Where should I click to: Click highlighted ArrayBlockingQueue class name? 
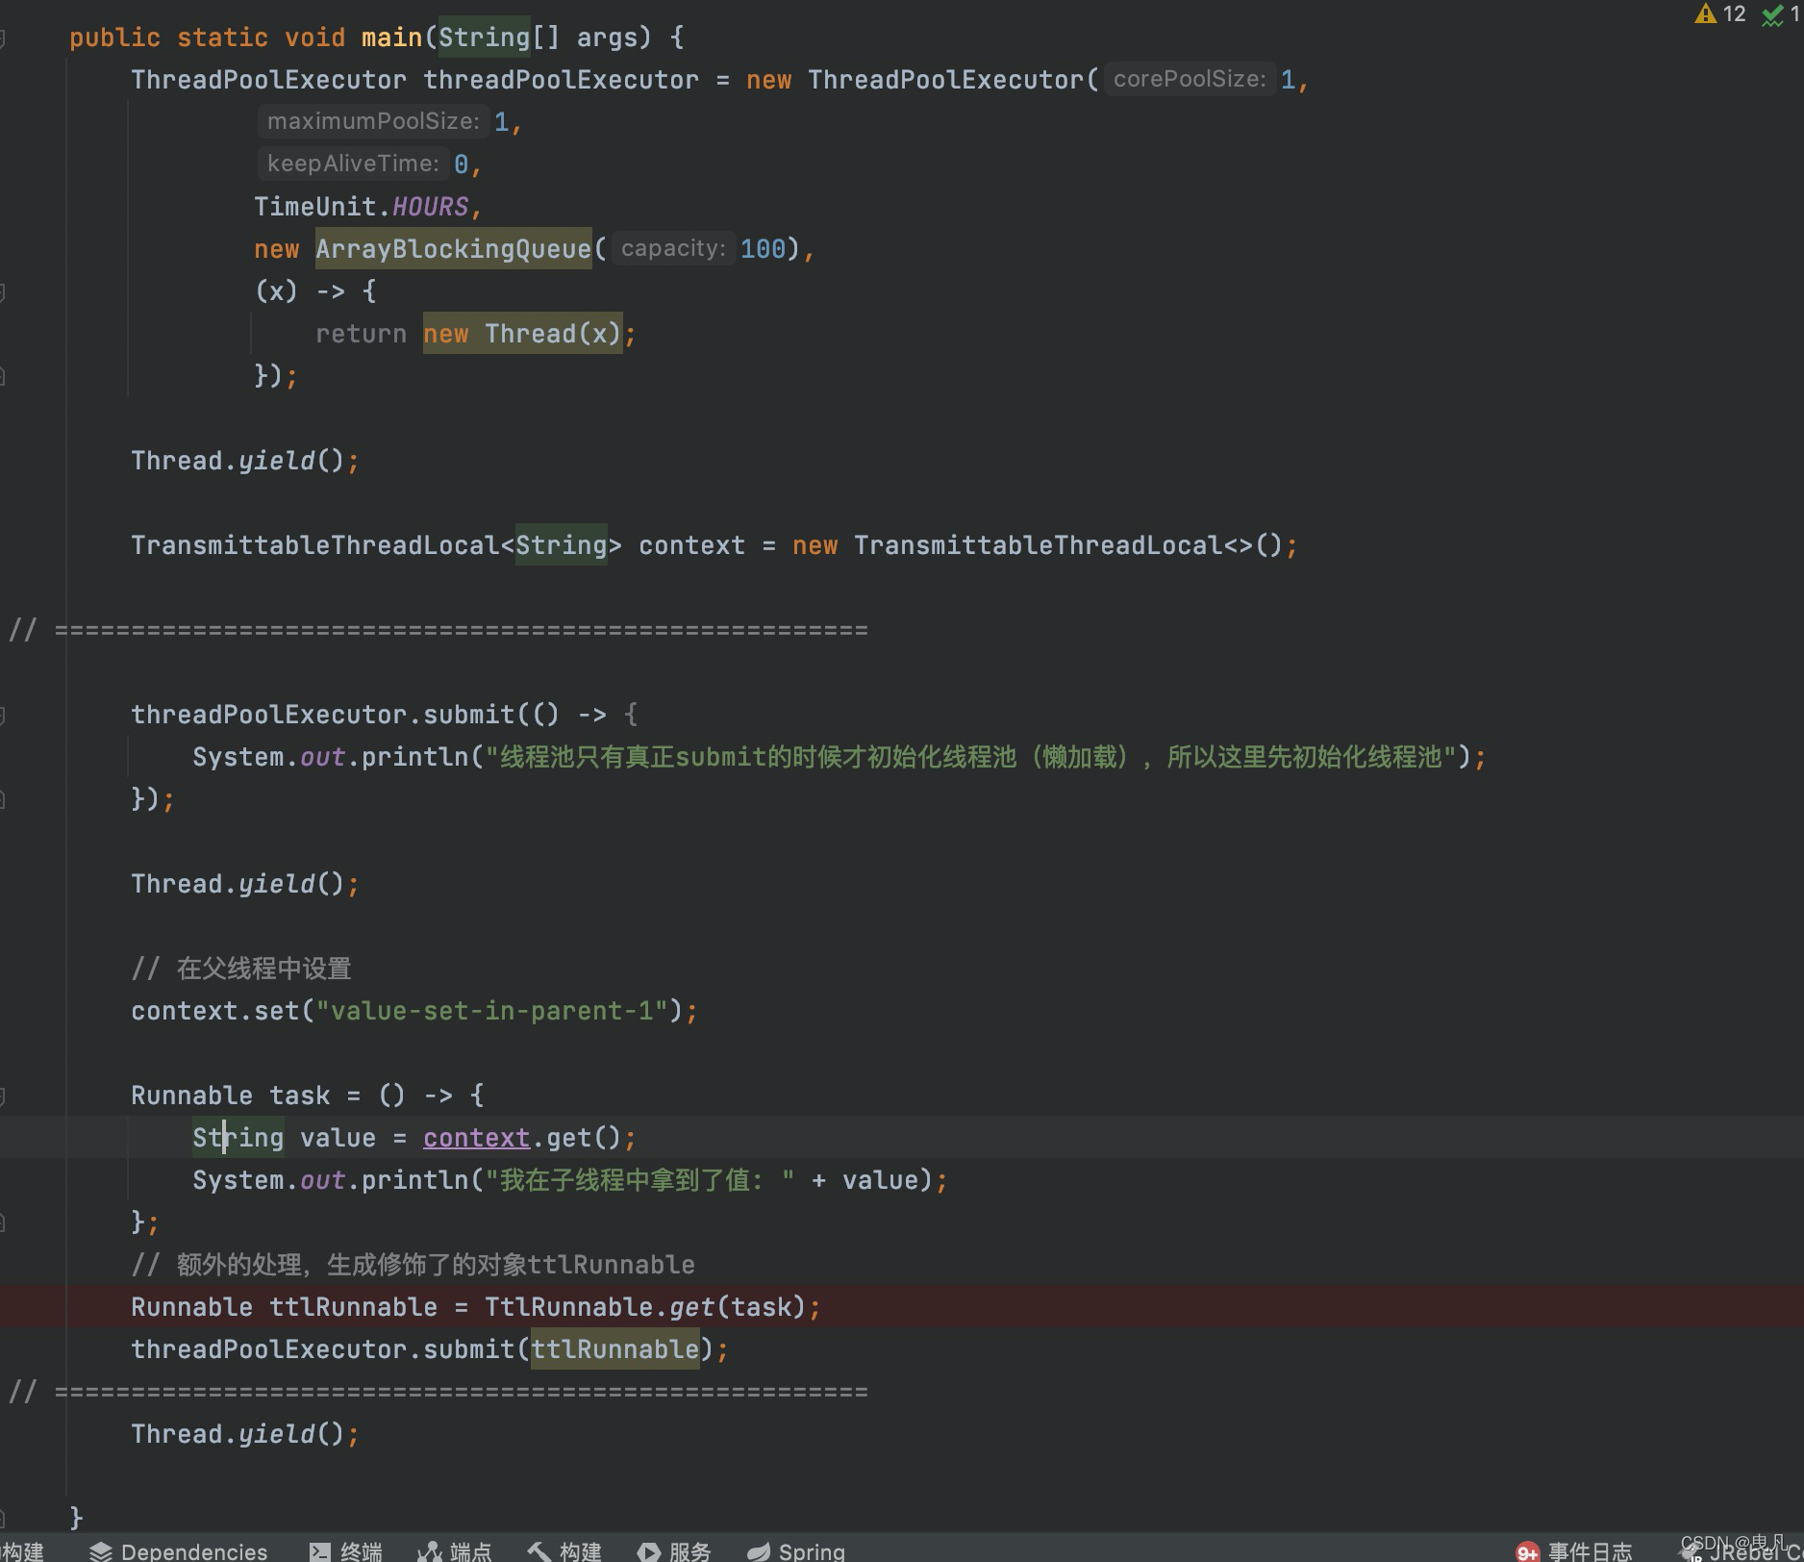[x=453, y=249]
